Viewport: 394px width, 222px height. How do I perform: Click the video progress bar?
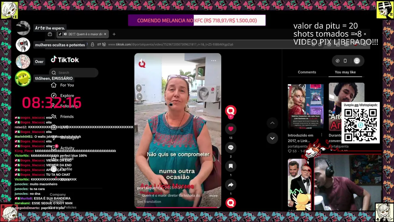[178, 208]
